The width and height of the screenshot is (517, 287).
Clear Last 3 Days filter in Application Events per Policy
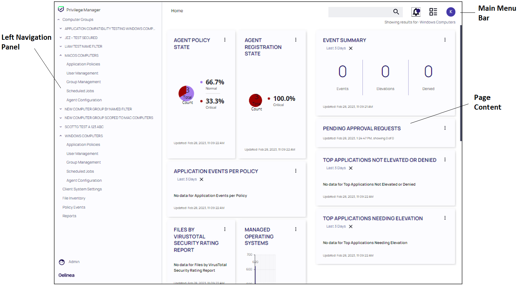pos(201,179)
